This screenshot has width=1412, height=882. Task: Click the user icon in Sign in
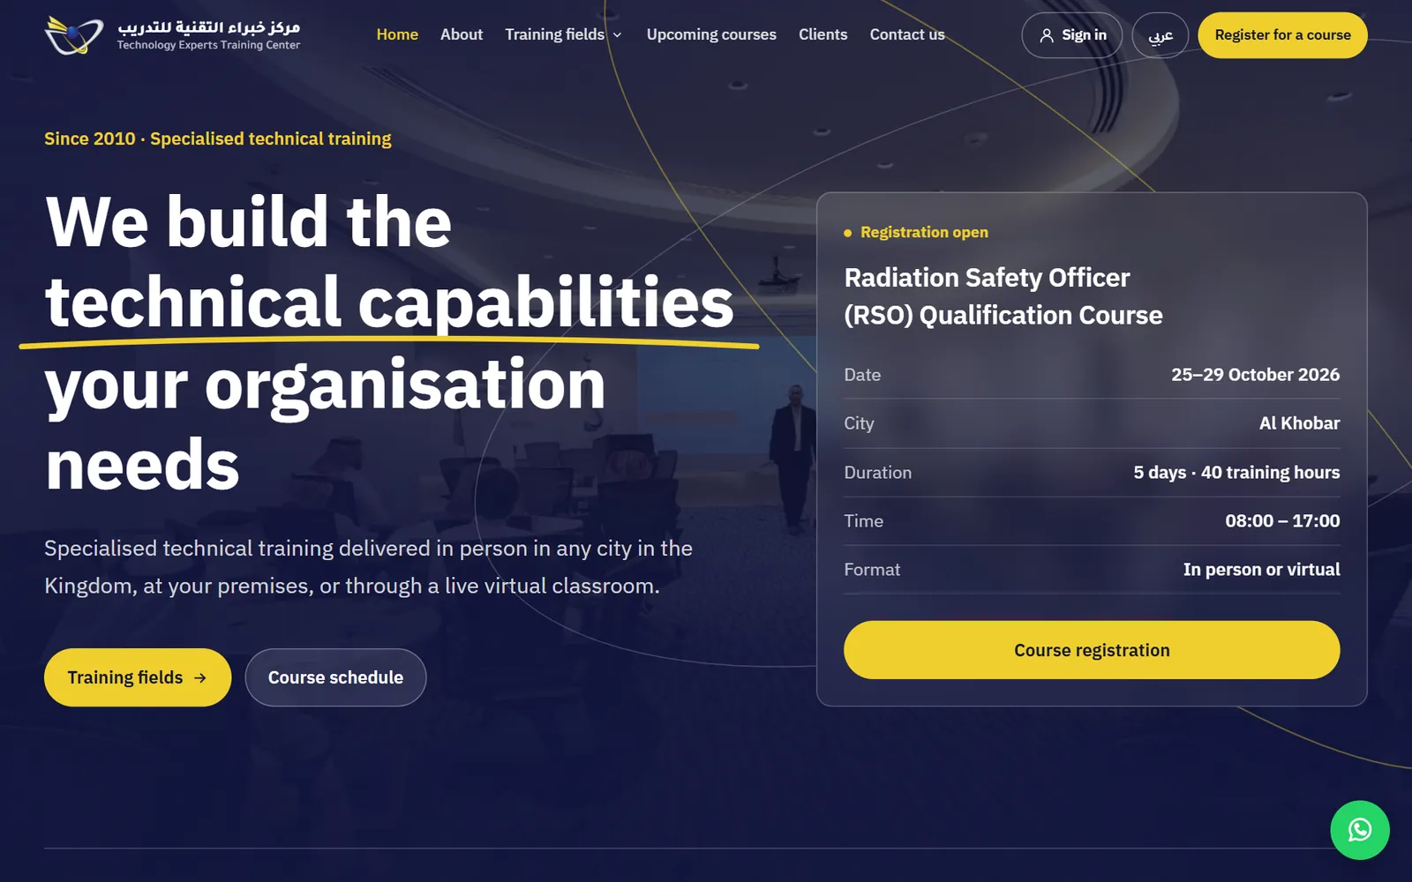tap(1047, 35)
